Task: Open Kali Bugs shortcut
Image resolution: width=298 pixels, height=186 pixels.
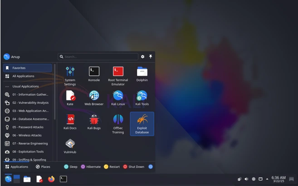Action: [94, 122]
